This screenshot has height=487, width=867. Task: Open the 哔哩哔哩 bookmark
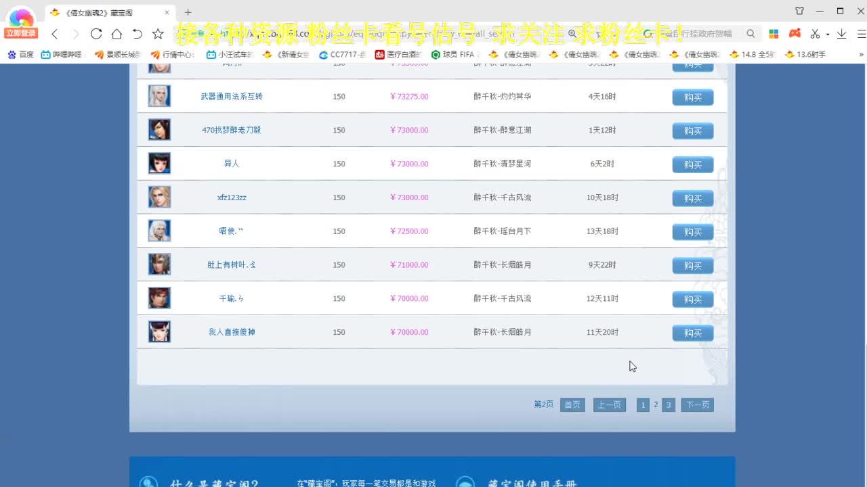[61, 54]
